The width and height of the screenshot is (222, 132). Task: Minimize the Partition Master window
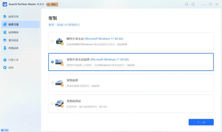point(204,4)
